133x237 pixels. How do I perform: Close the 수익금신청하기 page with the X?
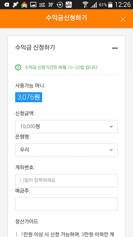pos(123,19)
